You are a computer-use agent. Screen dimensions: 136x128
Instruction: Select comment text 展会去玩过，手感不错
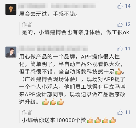[49, 14]
